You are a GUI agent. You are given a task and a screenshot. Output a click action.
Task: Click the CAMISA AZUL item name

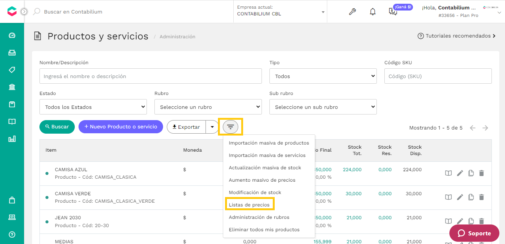71,170
